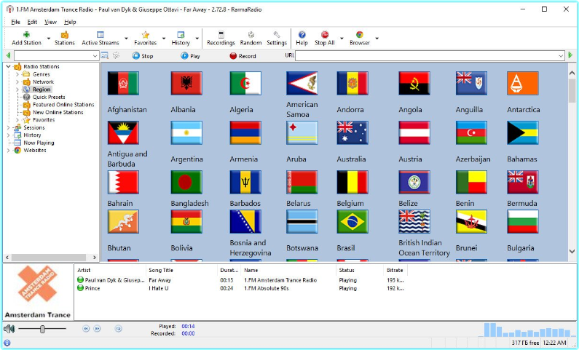Image resolution: width=579 pixels, height=350 pixels.
Task: Select the Australia flag
Action: point(352,132)
